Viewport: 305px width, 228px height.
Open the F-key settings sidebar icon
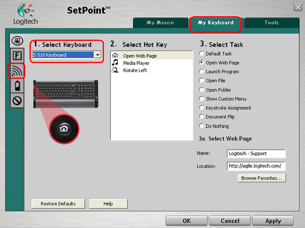[17, 56]
